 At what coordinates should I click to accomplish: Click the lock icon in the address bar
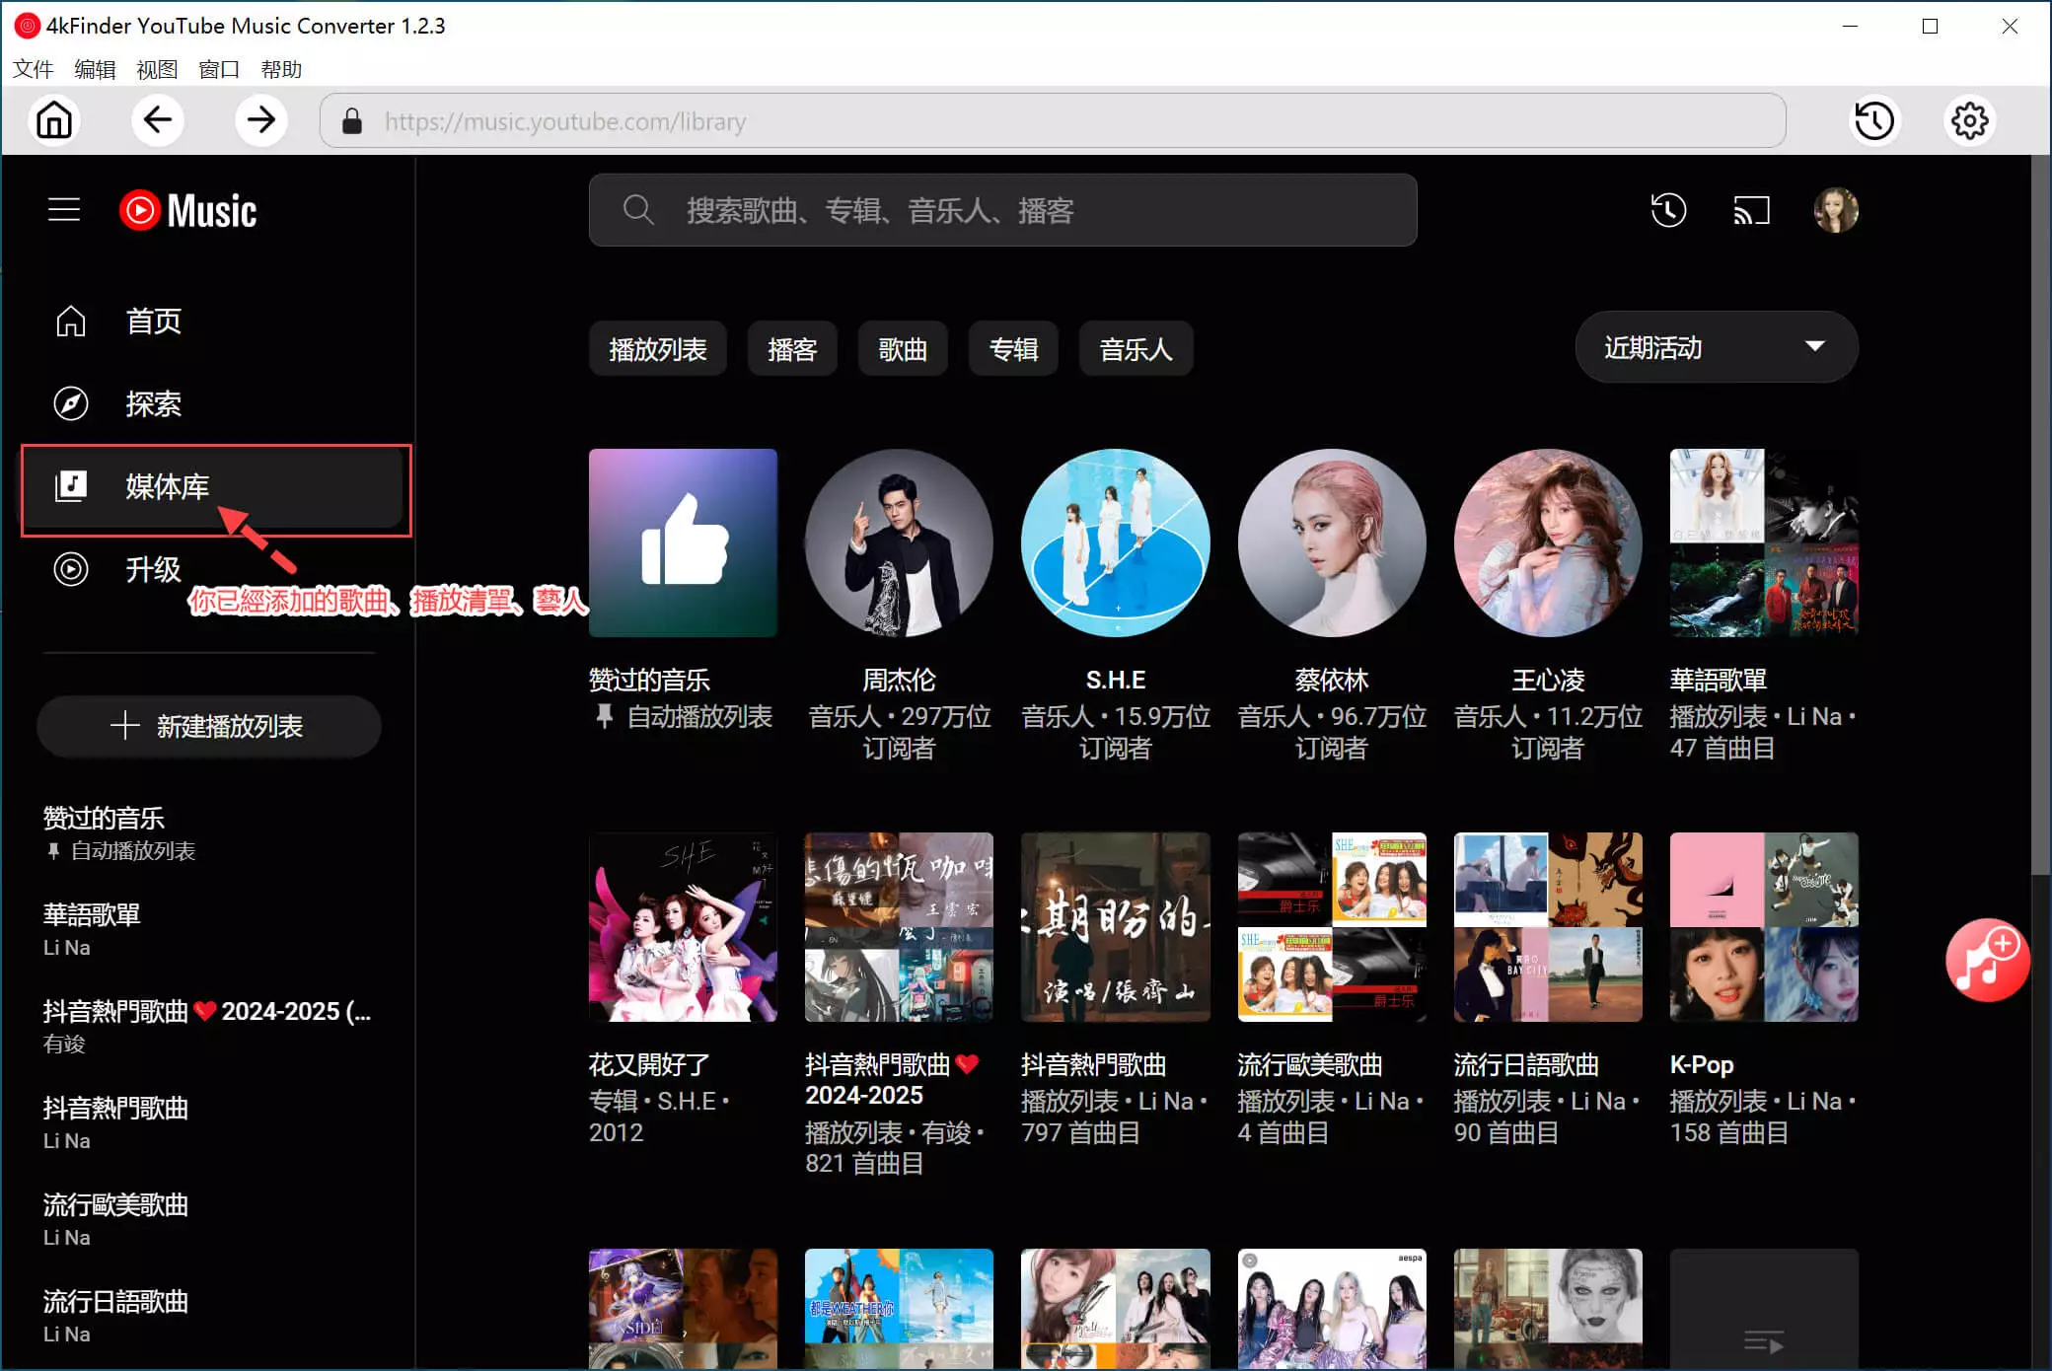pyautogui.click(x=352, y=121)
